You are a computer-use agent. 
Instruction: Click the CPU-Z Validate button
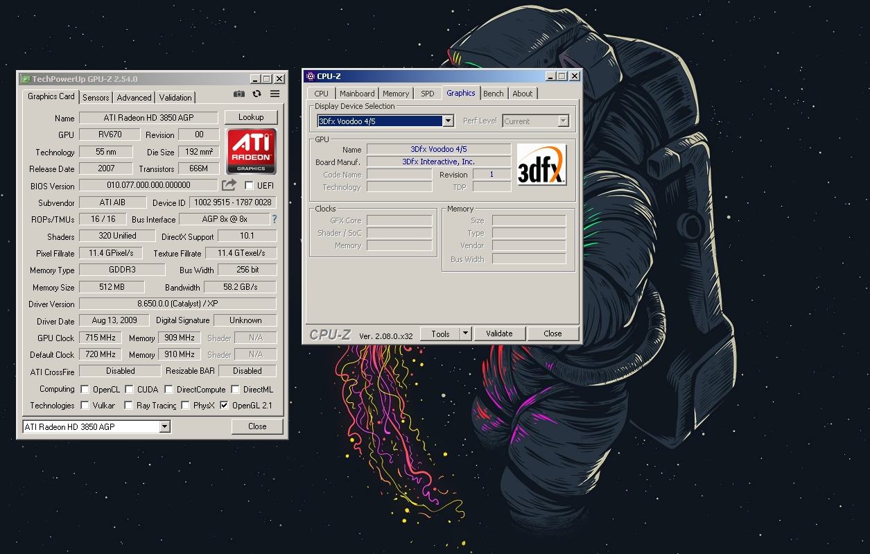tap(499, 334)
